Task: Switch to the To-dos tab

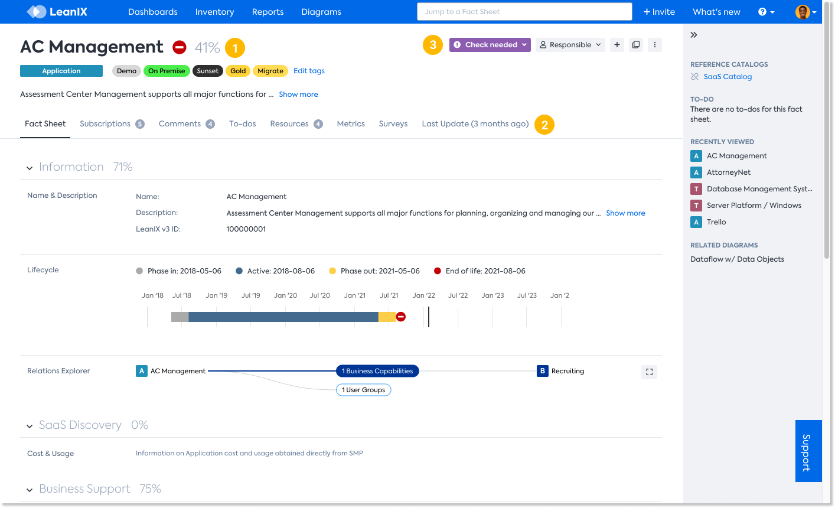Action: tap(243, 124)
